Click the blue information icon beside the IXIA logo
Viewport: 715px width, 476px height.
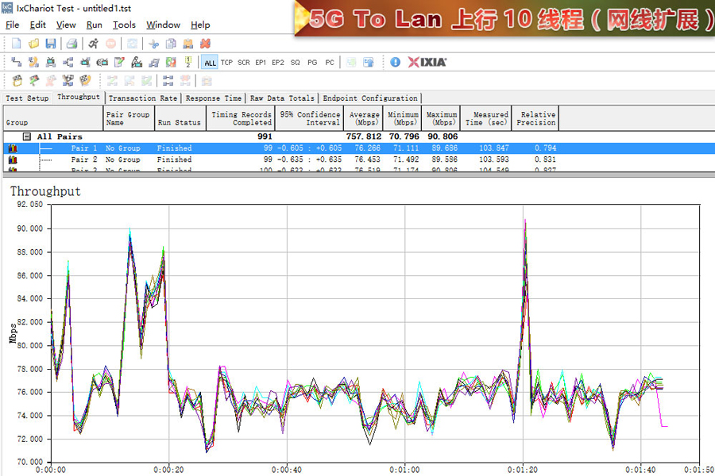[396, 62]
